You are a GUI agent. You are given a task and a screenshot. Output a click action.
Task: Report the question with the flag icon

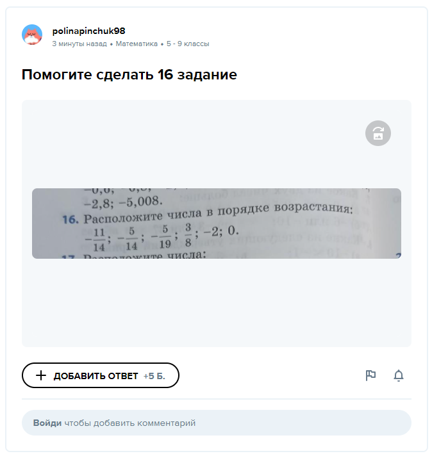tap(370, 375)
